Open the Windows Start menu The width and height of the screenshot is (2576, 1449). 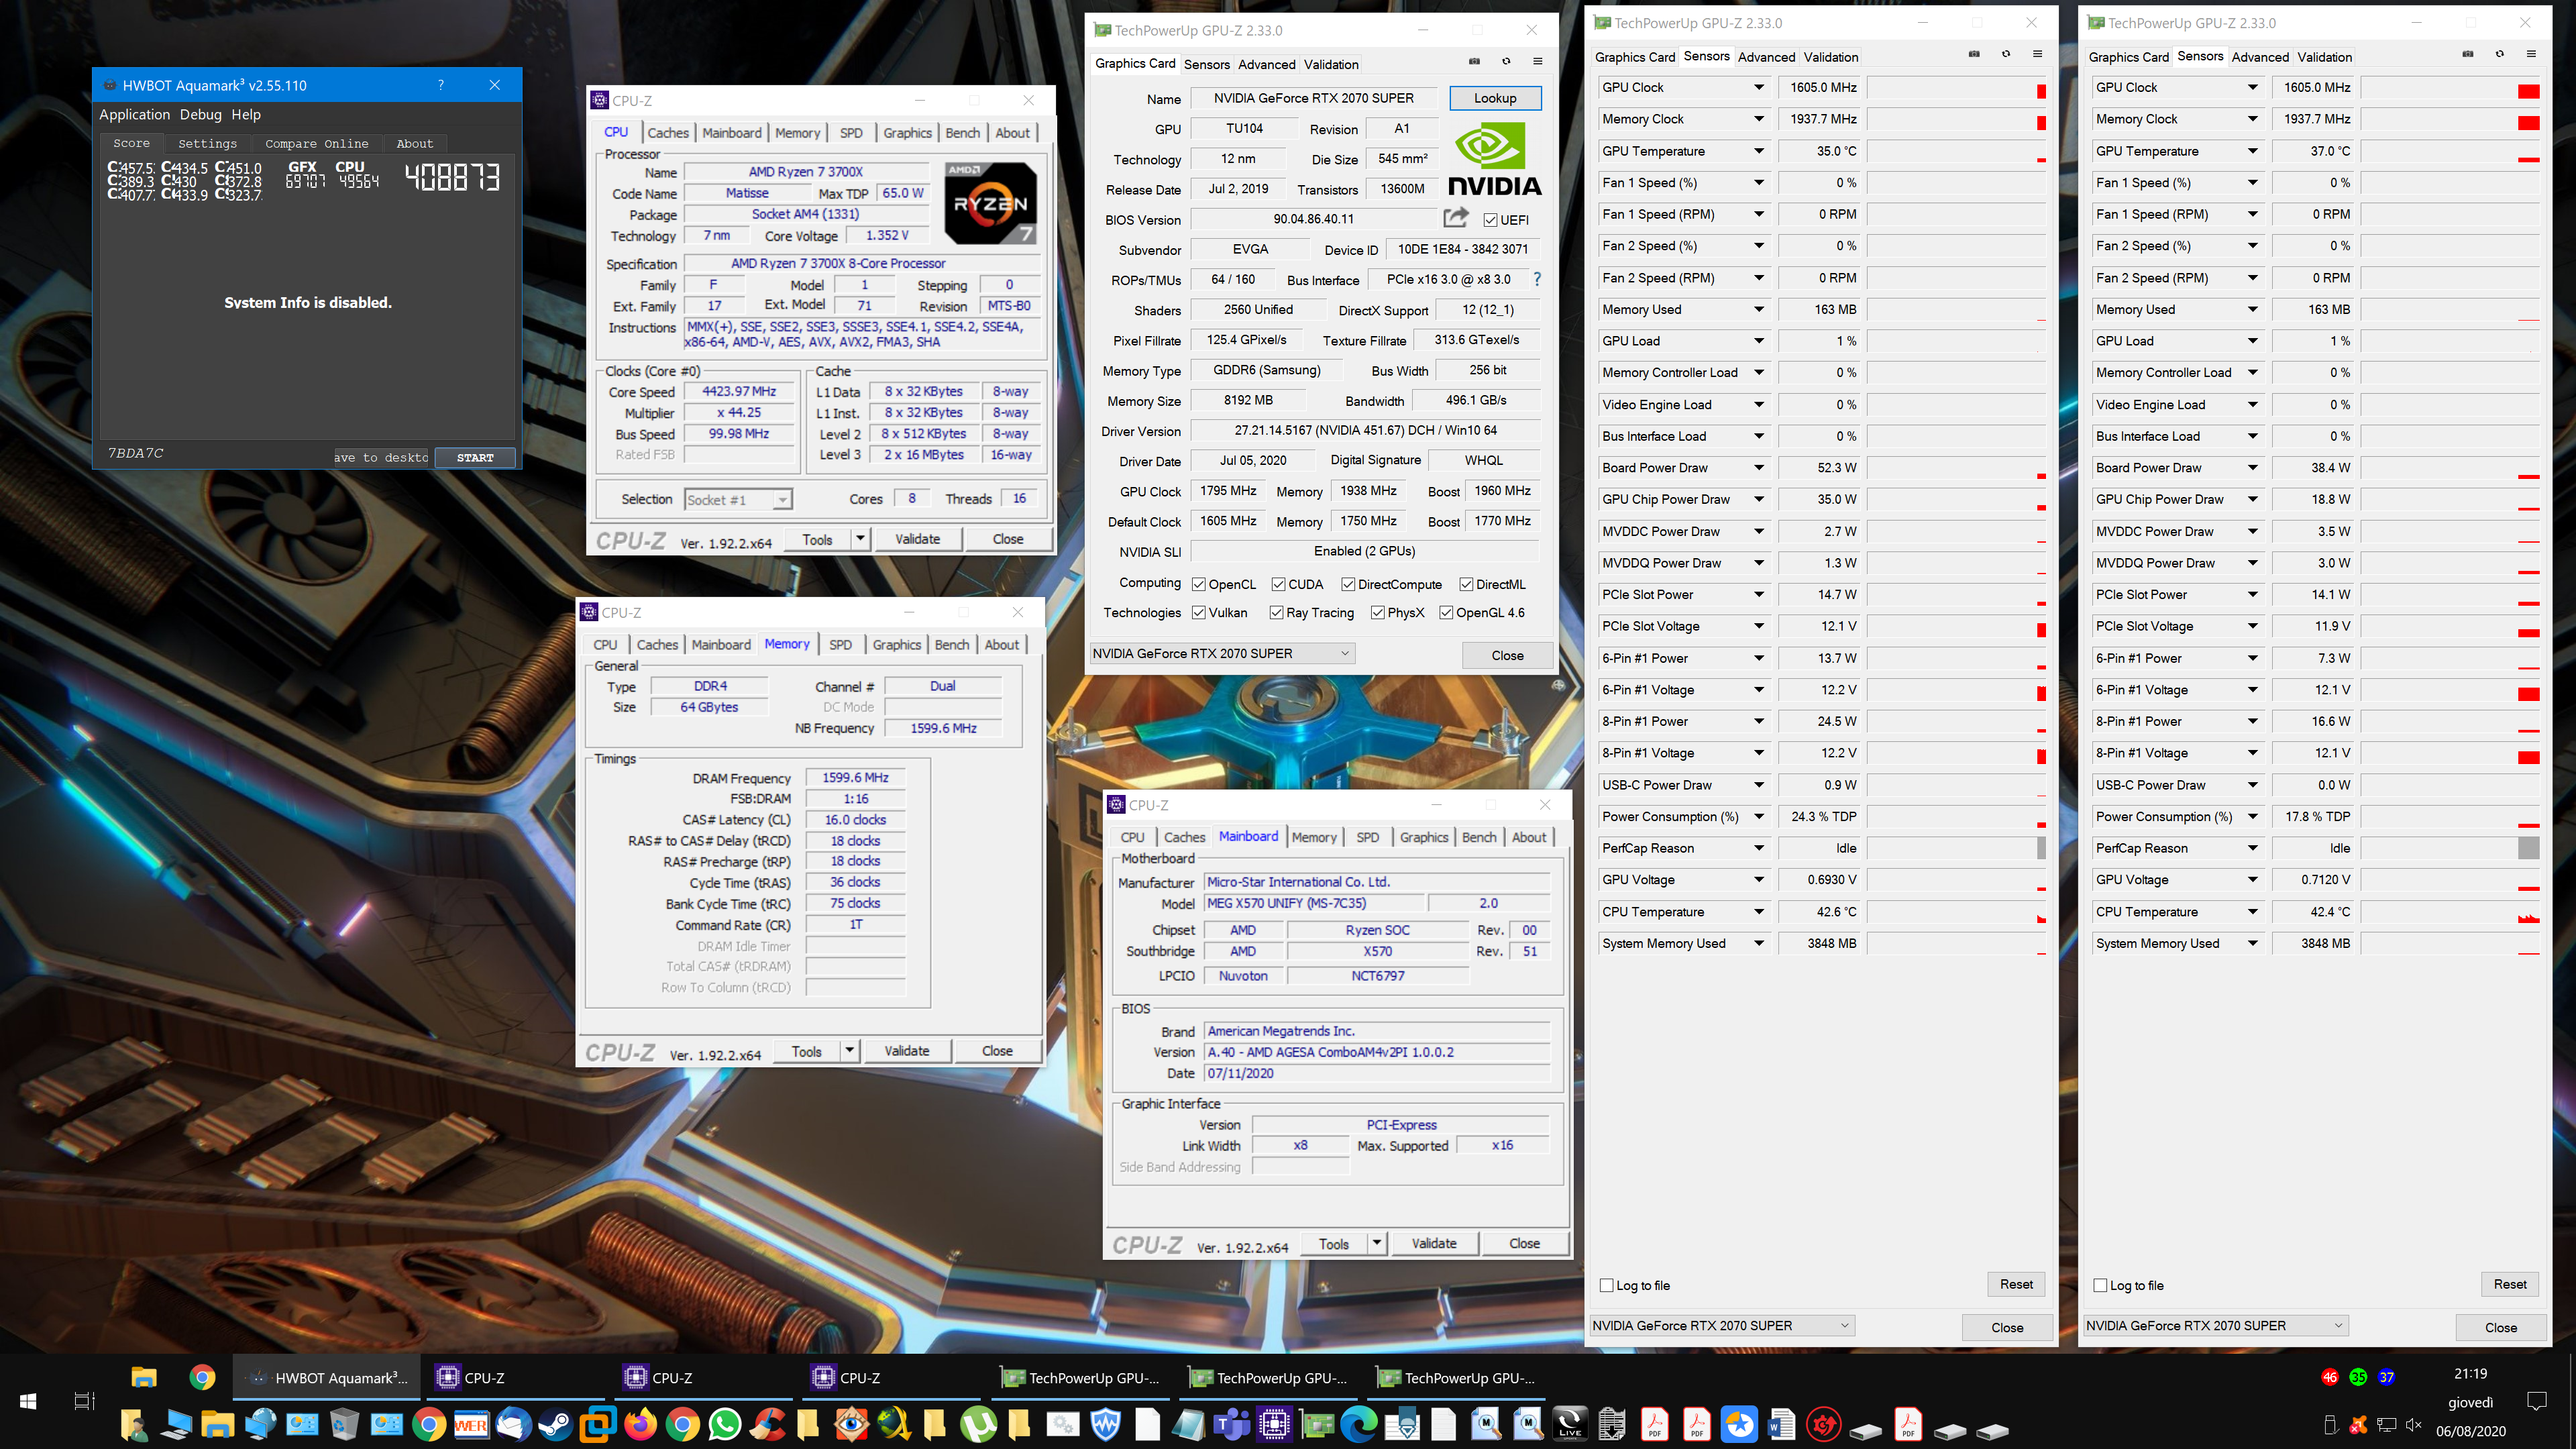(28, 1401)
